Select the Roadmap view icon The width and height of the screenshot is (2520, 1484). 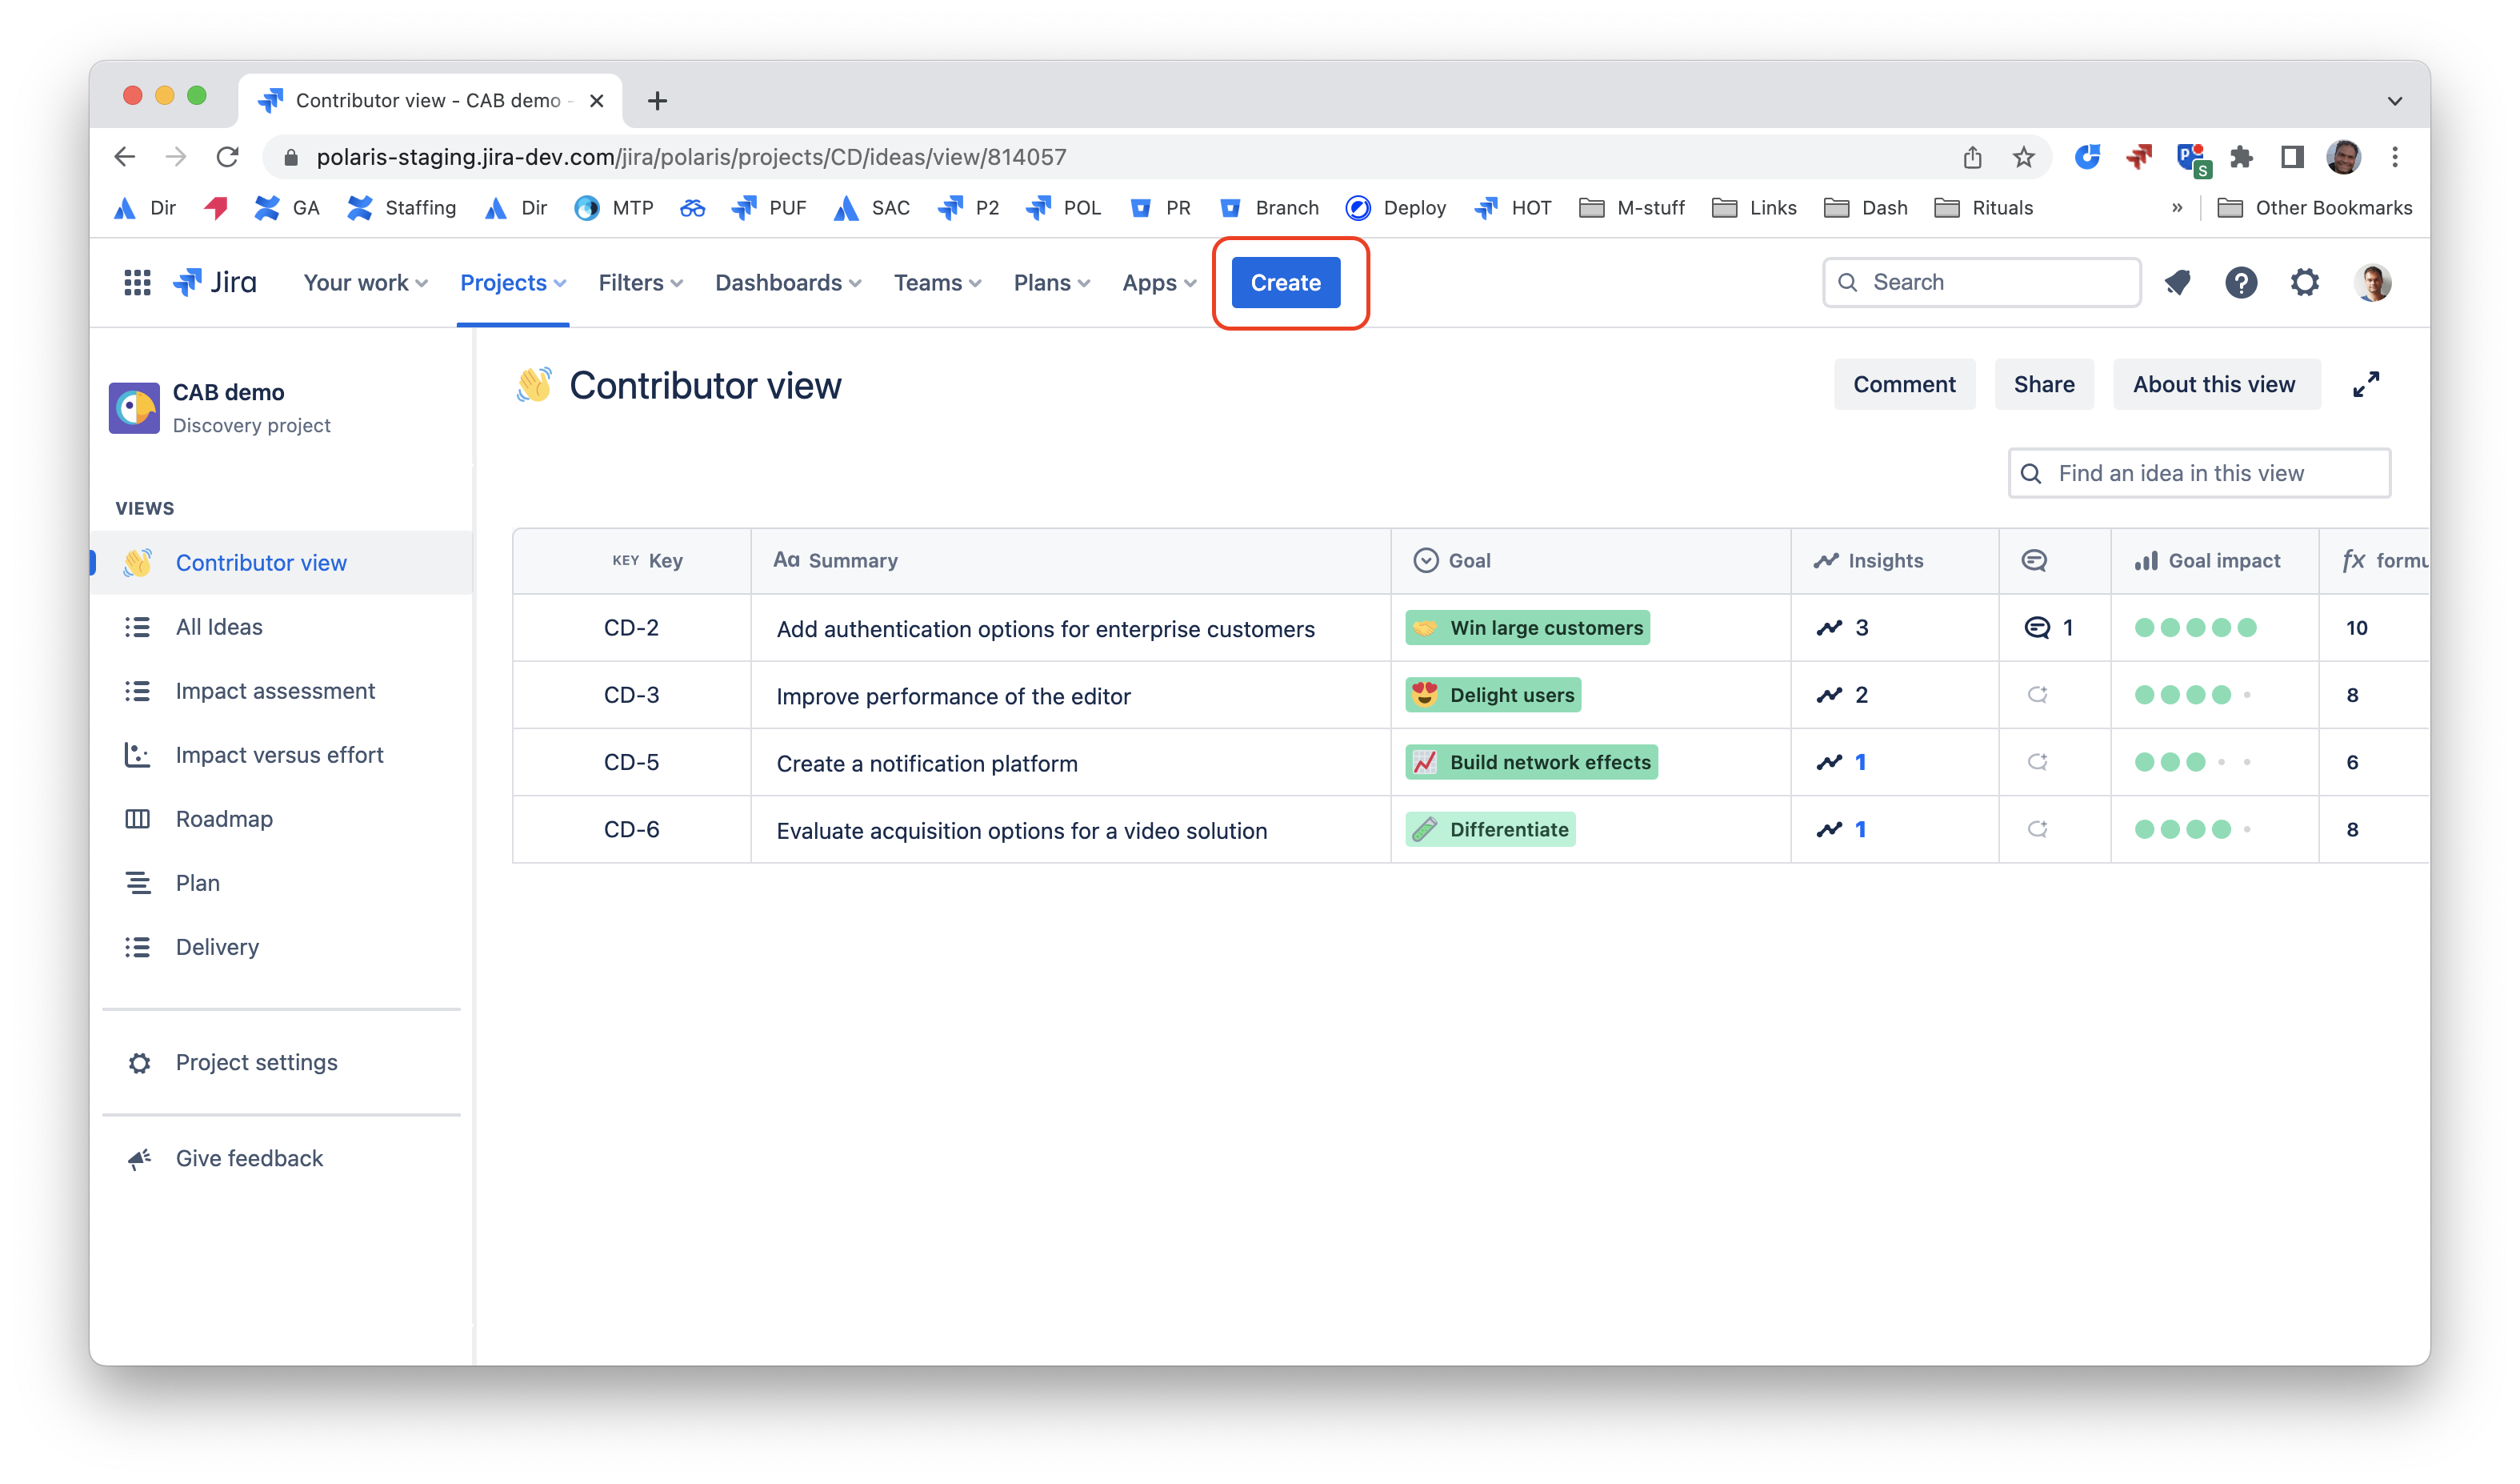[139, 819]
